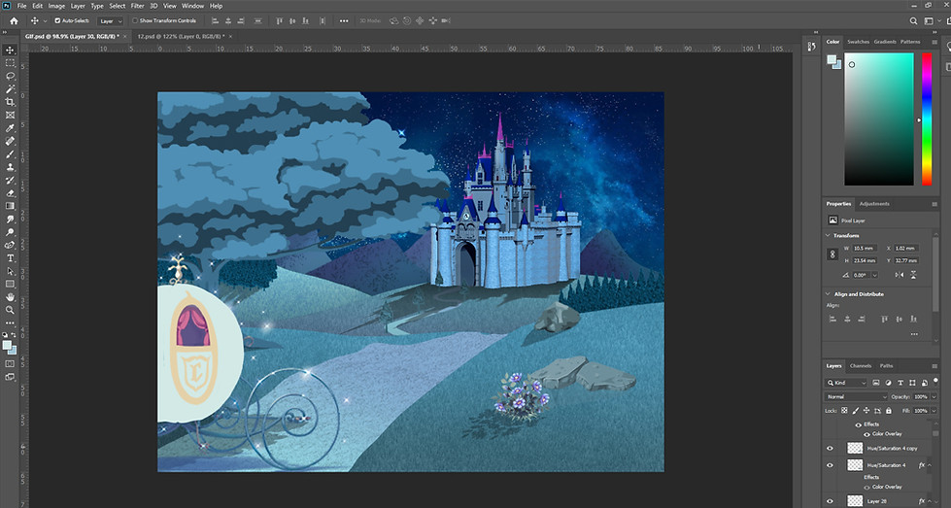This screenshot has width=951, height=508.
Task: Click the W width input field
Action: [x=866, y=248]
